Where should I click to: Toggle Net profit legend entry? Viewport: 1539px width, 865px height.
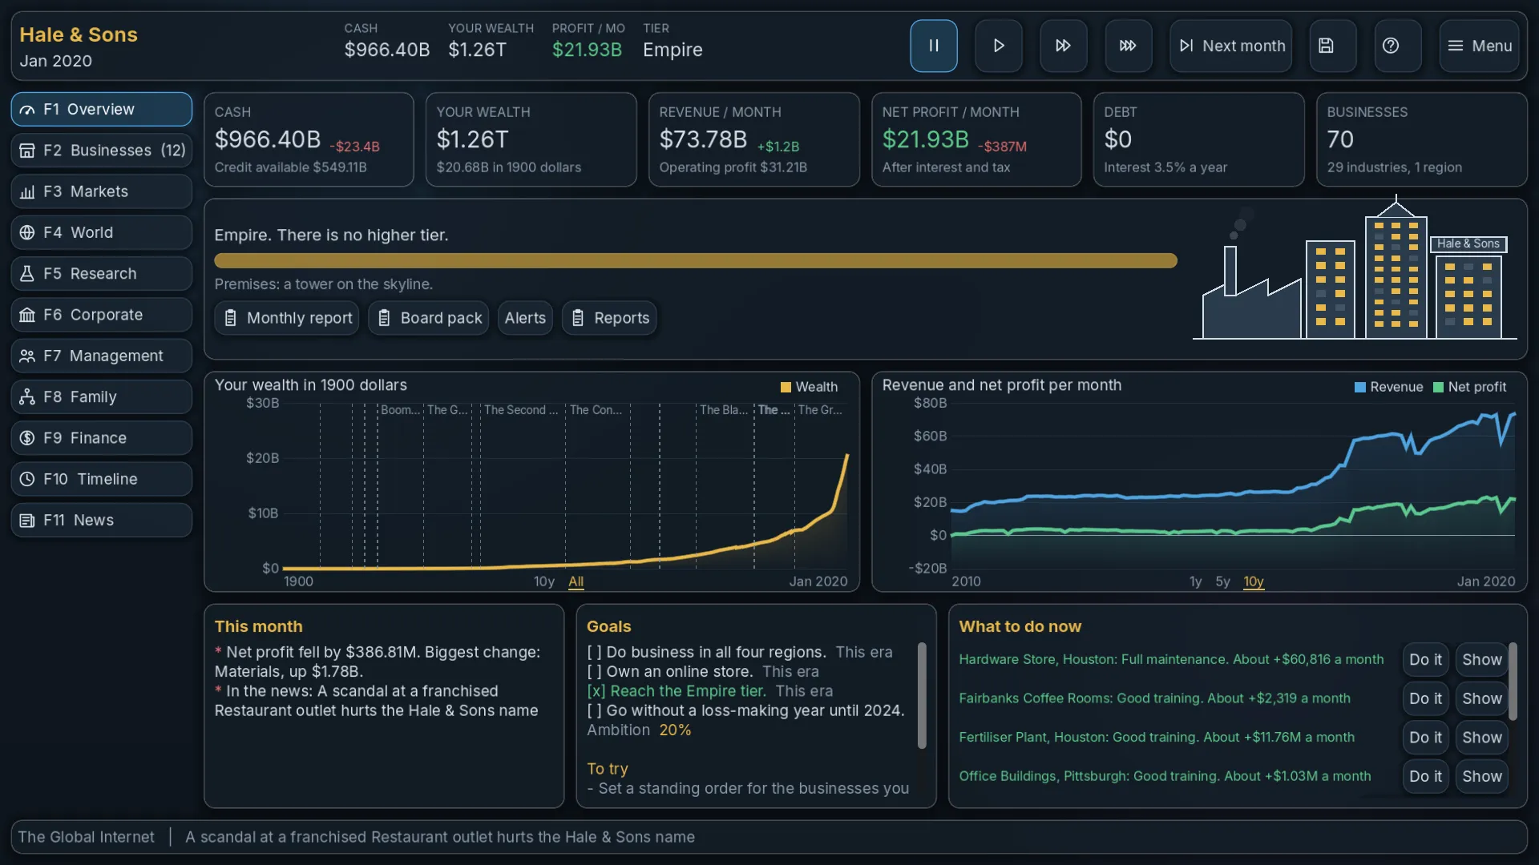point(1470,387)
